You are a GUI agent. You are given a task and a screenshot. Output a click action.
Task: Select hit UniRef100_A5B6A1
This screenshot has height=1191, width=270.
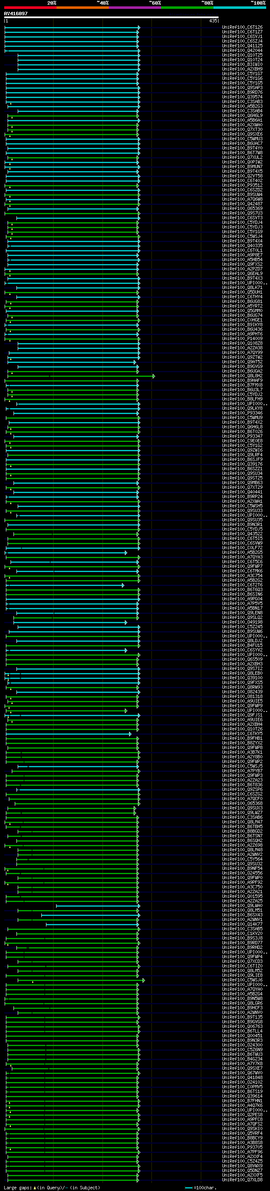[x=242, y=120]
